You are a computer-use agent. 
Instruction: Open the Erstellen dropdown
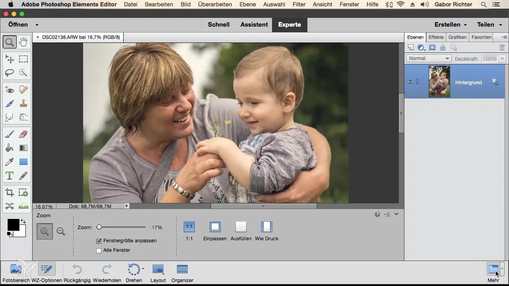click(451, 25)
